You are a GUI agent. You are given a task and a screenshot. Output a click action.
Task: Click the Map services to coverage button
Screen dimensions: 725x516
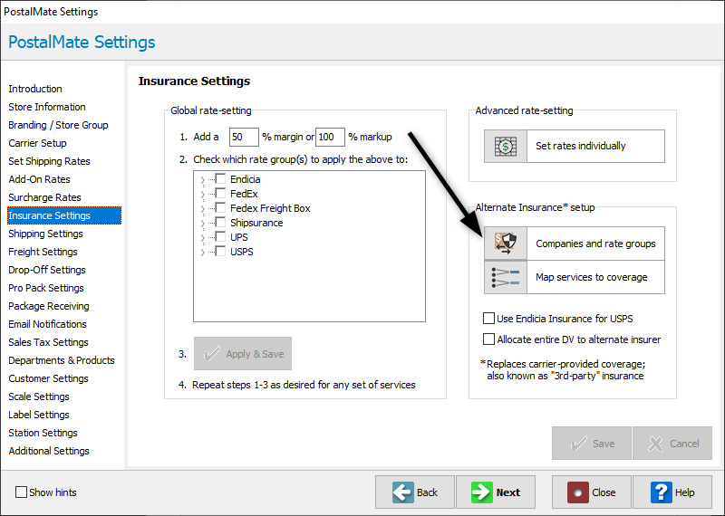coord(575,277)
